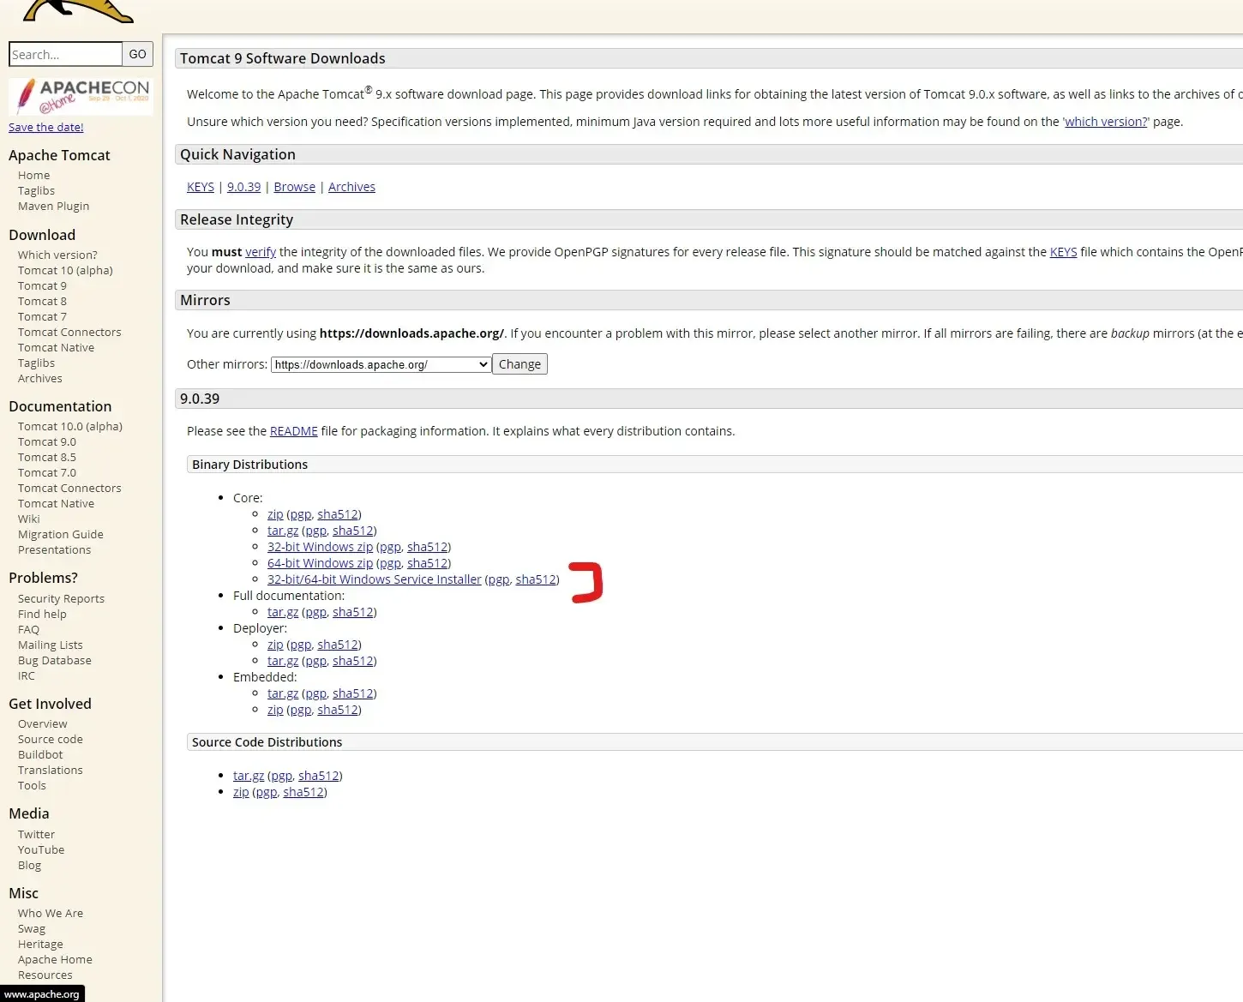Open the KEYS link in Quick Navigation
1243x1002 pixels.
coord(201,187)
